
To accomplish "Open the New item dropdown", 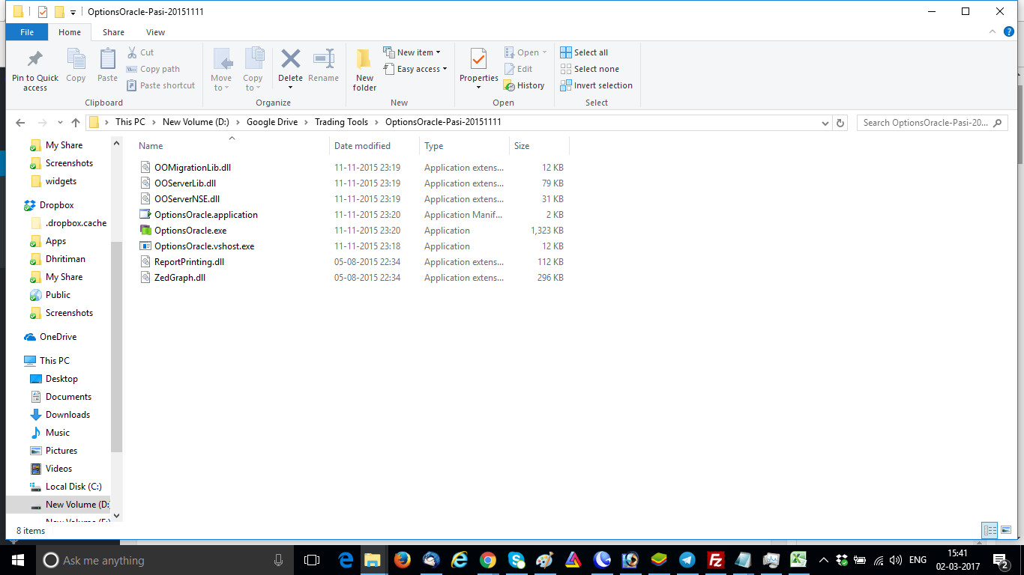I will pos(412,52).
